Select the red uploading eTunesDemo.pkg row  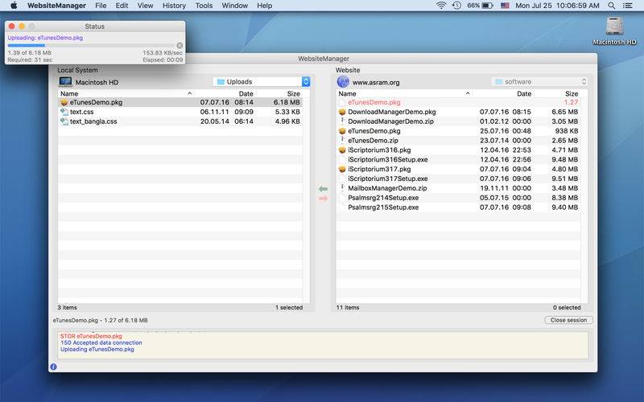(458, 103)
